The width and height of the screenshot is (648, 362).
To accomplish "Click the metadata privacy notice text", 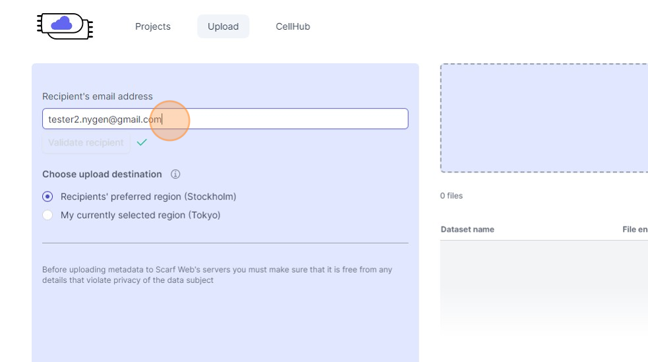I will coord(218,275).
